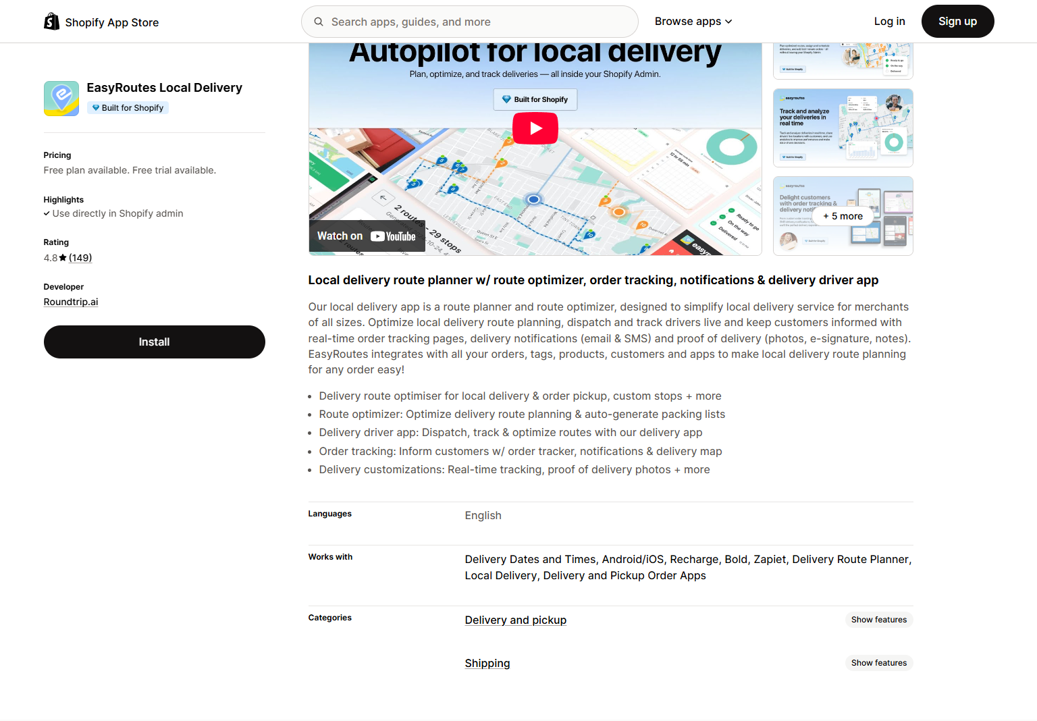This screenshot has height=721, width=1037.
Task: Focus the search apps input field
Action: pos(479,22)
